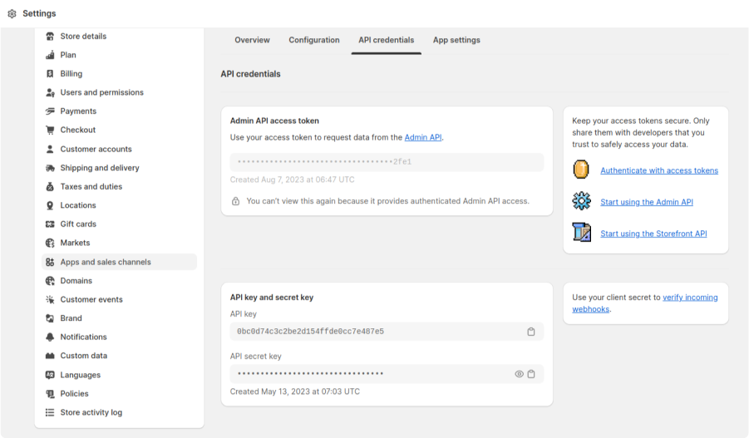Go to the App settings tab
This screenshot has width=749, height=438.
coord(456,40)
